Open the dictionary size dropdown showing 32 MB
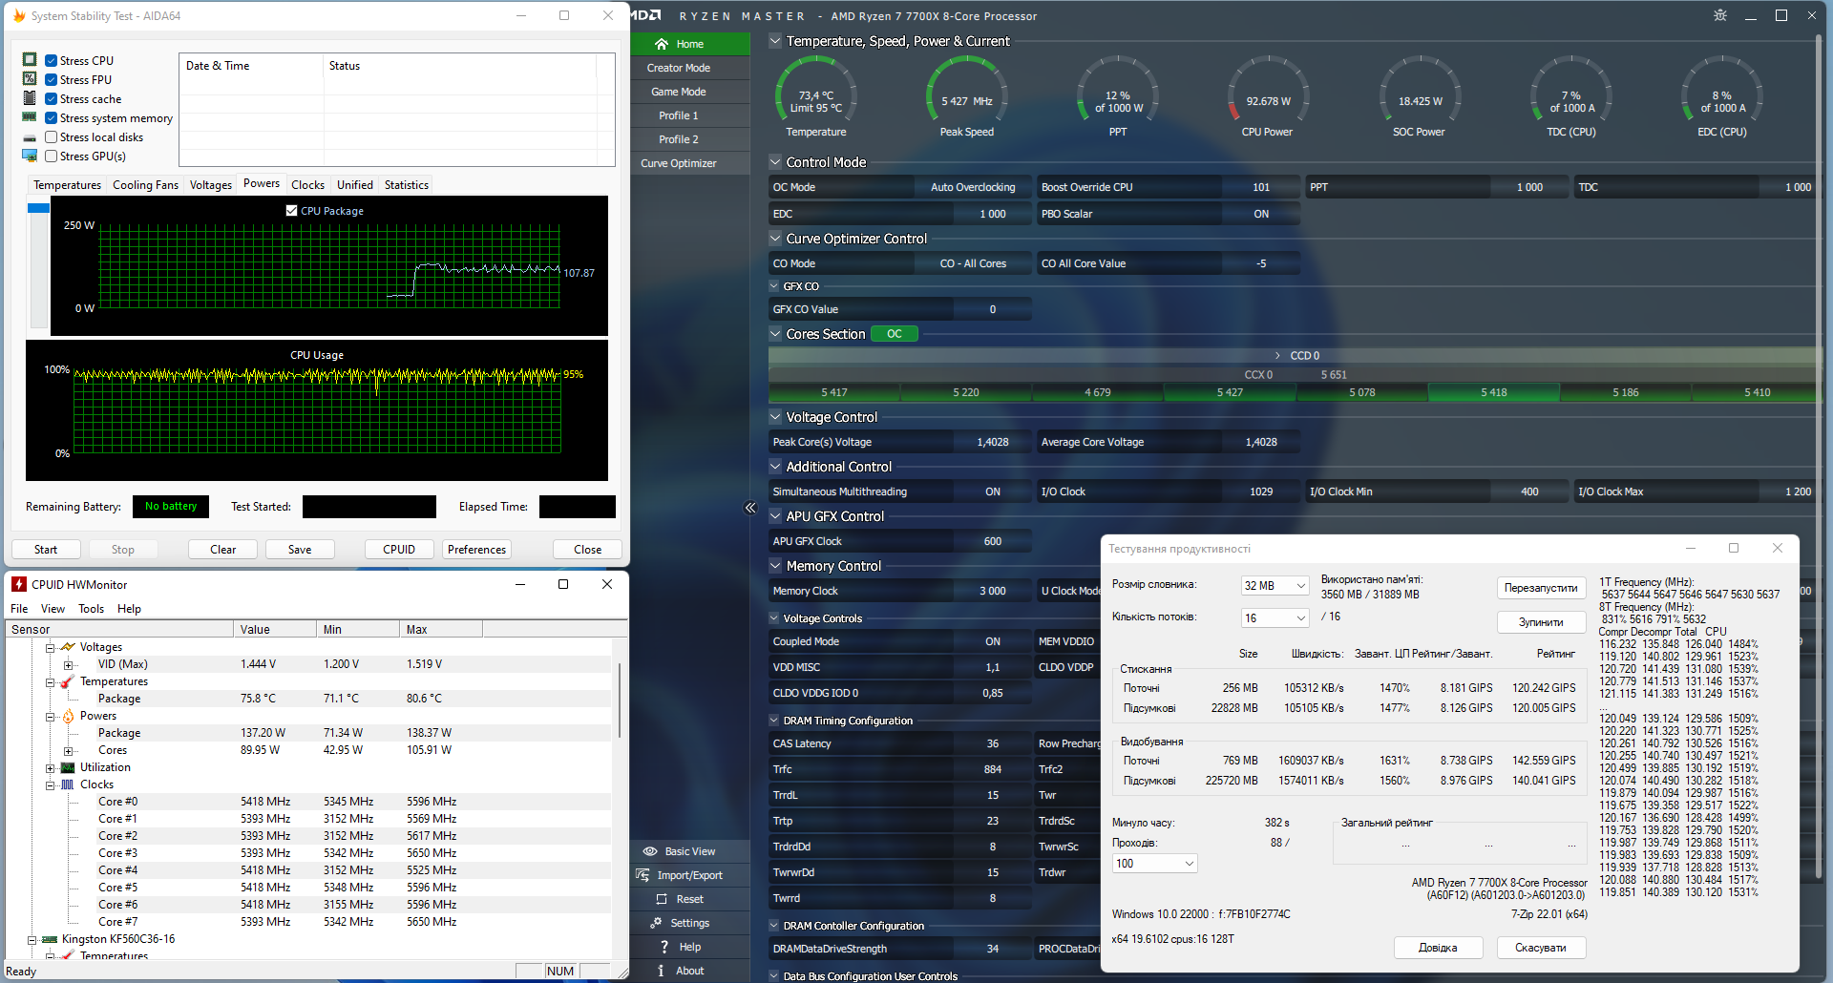This screenshot has height=983, width=1833. tap(1275, 585)
